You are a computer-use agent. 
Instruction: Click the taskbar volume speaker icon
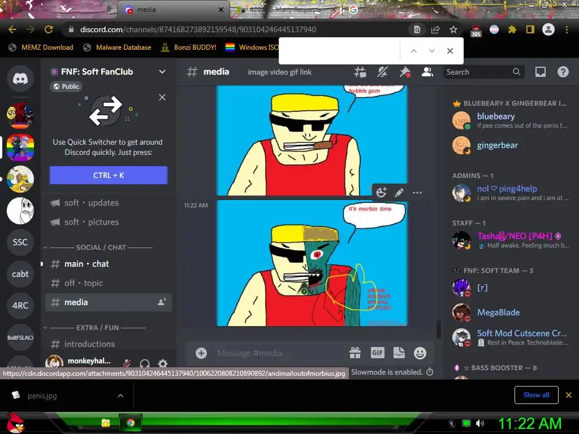[x=480, y=423]
